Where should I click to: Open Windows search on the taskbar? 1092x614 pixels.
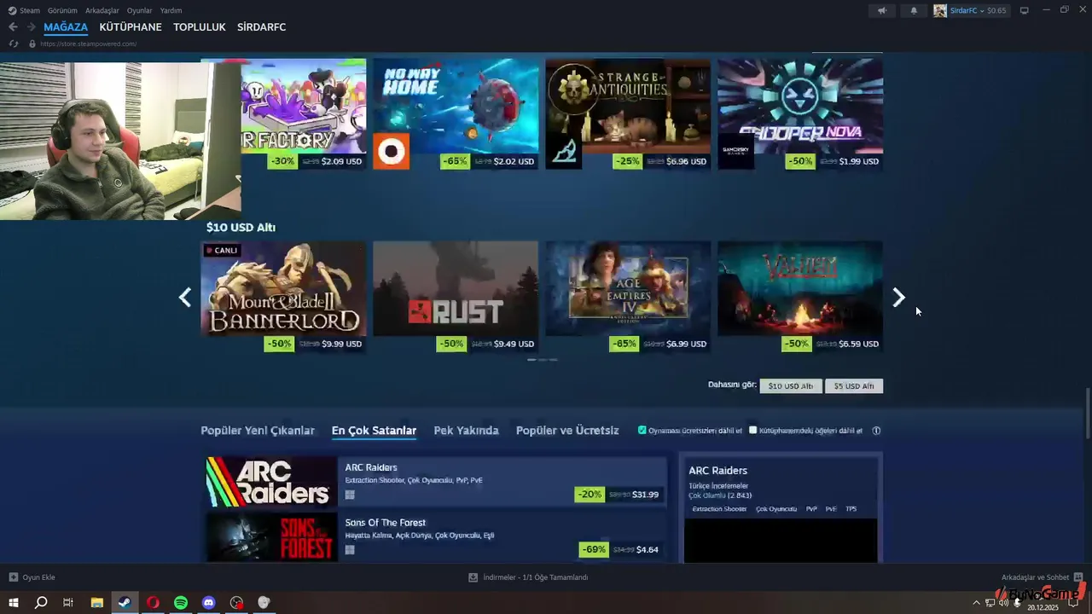pyautogui.click(x=40, y=602)
